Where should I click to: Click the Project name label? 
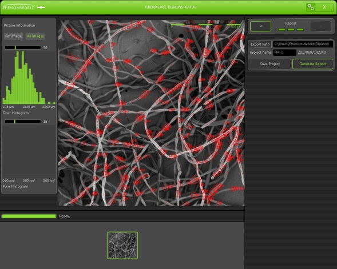click(x=260, y=53)
